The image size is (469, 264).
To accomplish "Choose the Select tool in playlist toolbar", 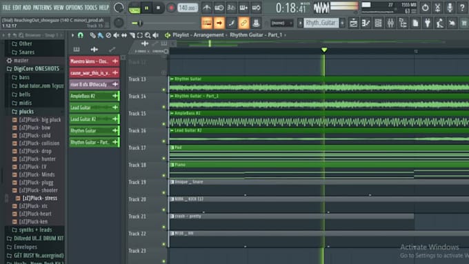I will (140, 35).
